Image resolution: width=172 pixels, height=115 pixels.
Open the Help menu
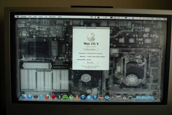[60, 17]
